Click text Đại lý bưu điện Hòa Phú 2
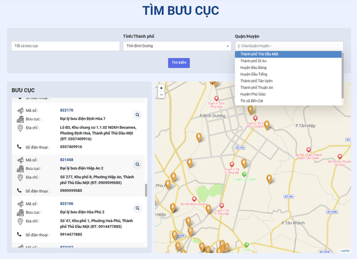The width and height of the screenshot is (357, 259). 82,212
